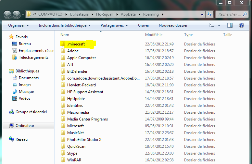252x164 pixels.
Task: Click the magnifier search icon
Action: [245, 14]
